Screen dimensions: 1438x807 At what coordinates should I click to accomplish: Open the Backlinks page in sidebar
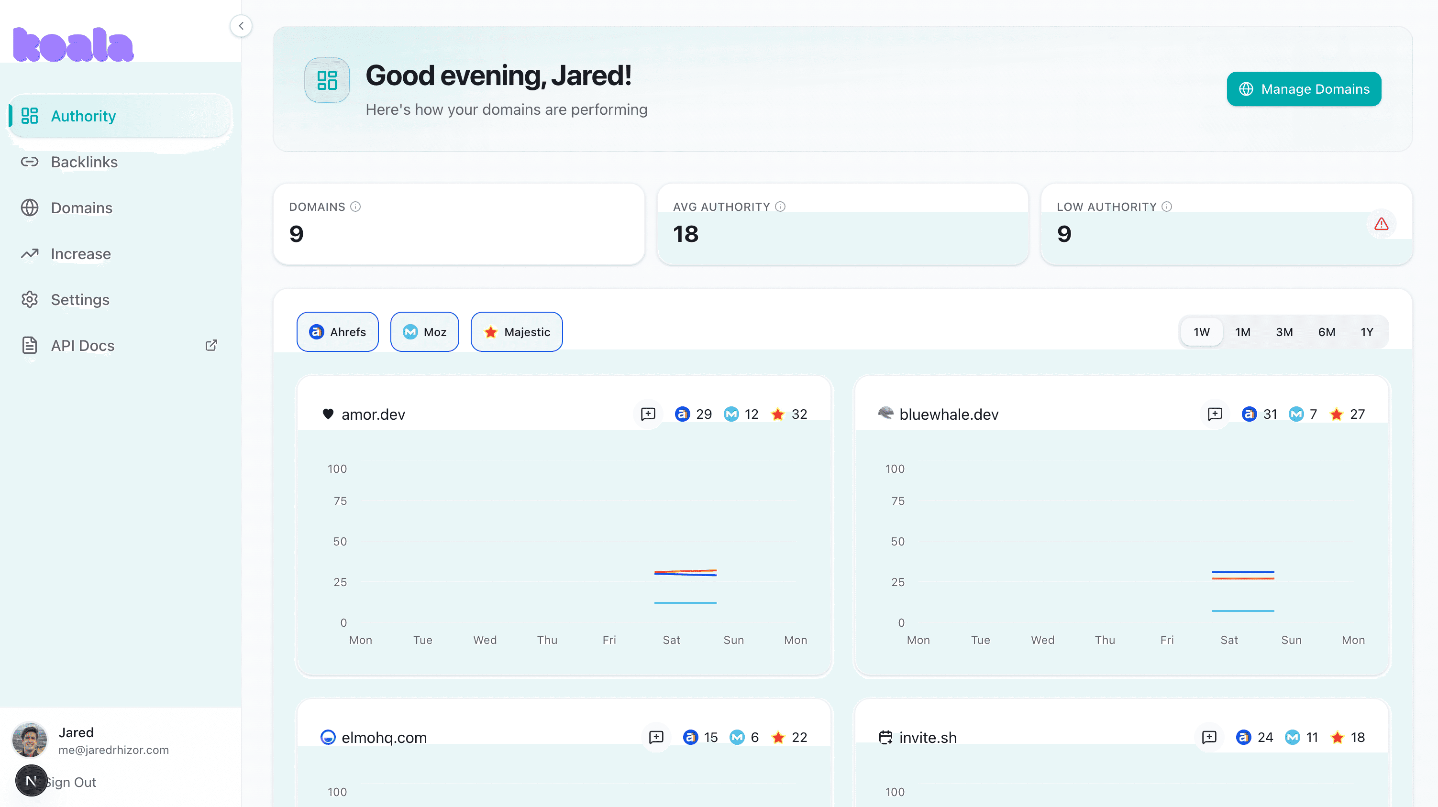84,162
